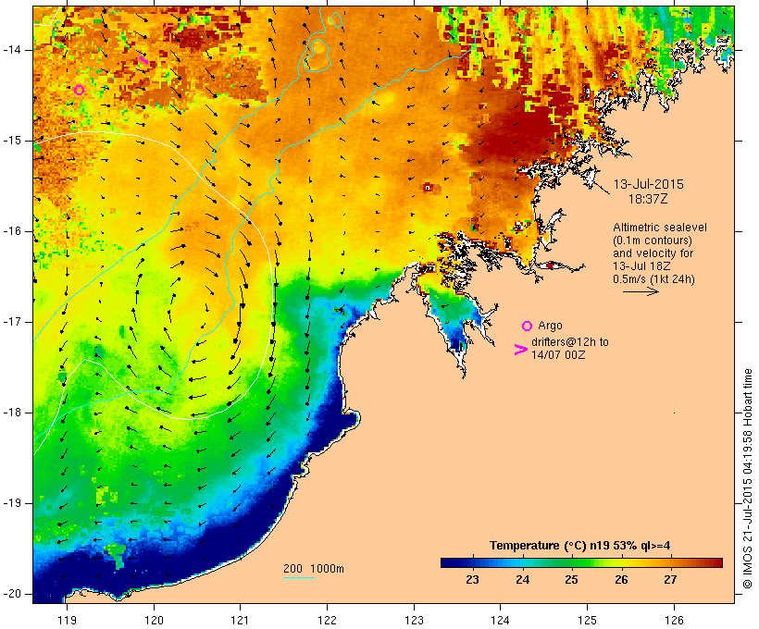
Task: Click the magenta Argo circle in the legend
Action: 528,326
